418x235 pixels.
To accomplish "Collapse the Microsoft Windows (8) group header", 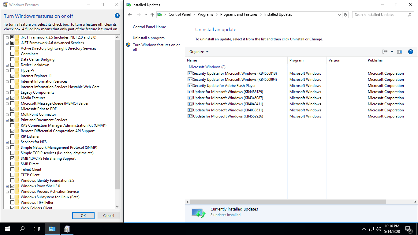I will (x=207, y=67).
